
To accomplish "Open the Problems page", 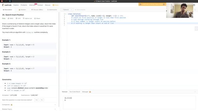I will pyautogui.click(x=24, y=5).
